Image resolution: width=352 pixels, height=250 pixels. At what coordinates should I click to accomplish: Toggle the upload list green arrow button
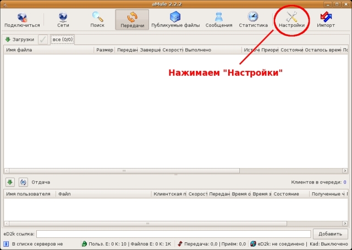coord(10,182)
